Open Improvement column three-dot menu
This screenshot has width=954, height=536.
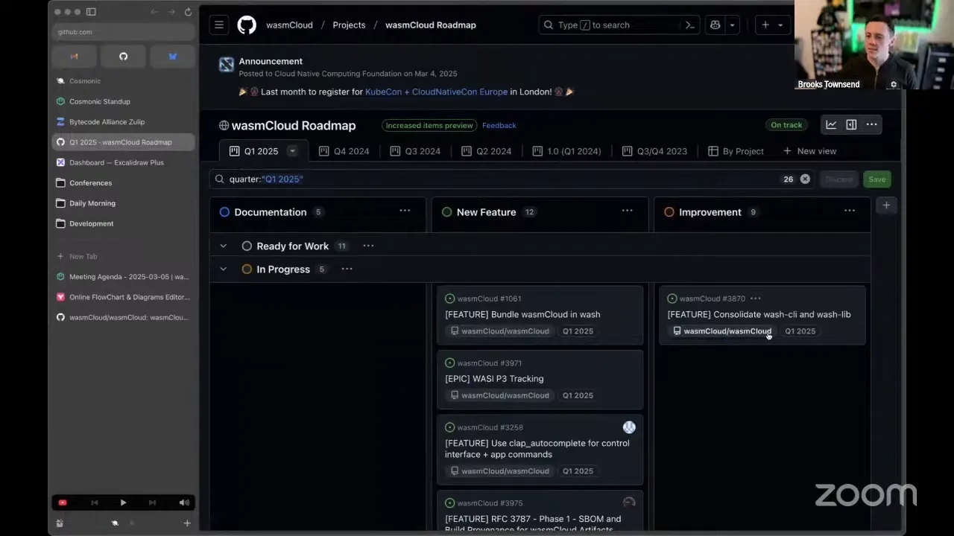coord(849,211)
